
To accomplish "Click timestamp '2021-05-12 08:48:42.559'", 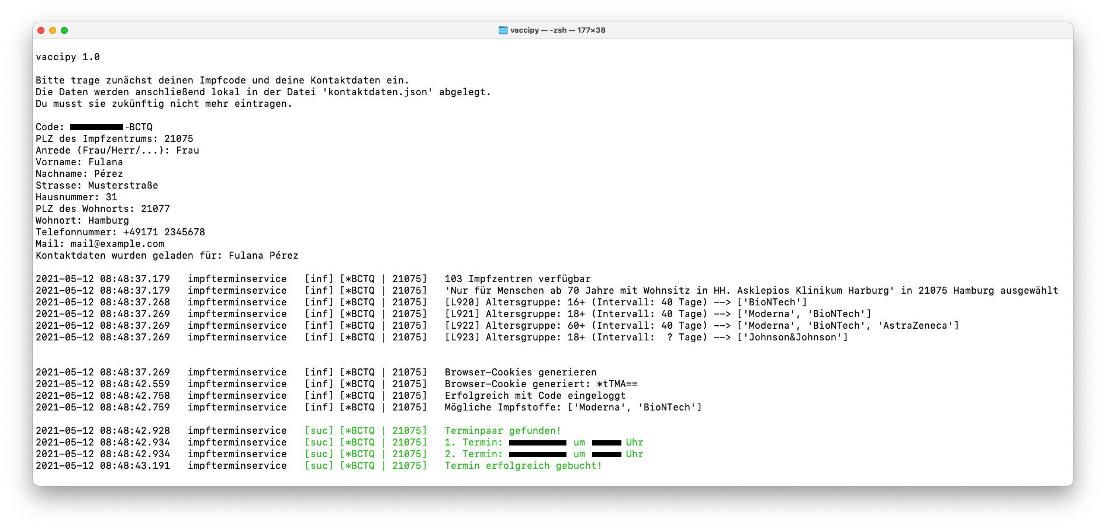I will (x=103, y=384).
